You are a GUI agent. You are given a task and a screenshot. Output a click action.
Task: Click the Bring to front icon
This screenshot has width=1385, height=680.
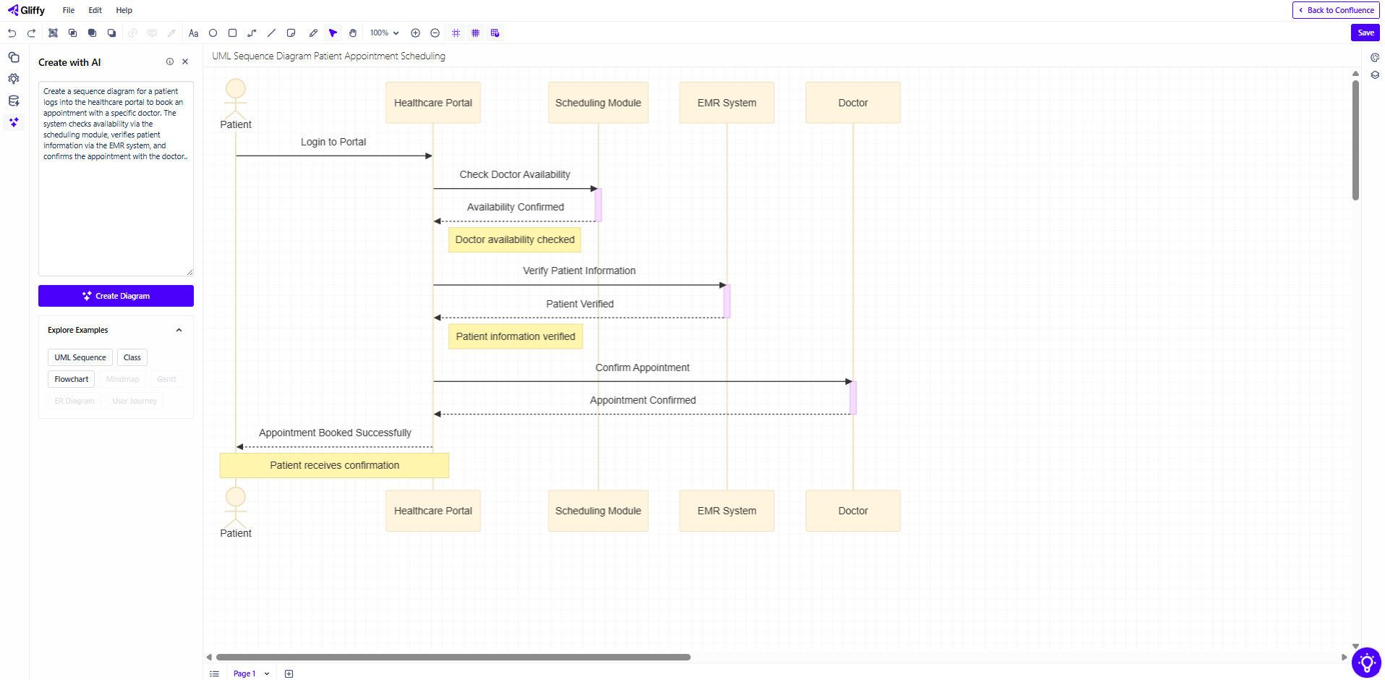pyautogui.click(x=92, y=33)
